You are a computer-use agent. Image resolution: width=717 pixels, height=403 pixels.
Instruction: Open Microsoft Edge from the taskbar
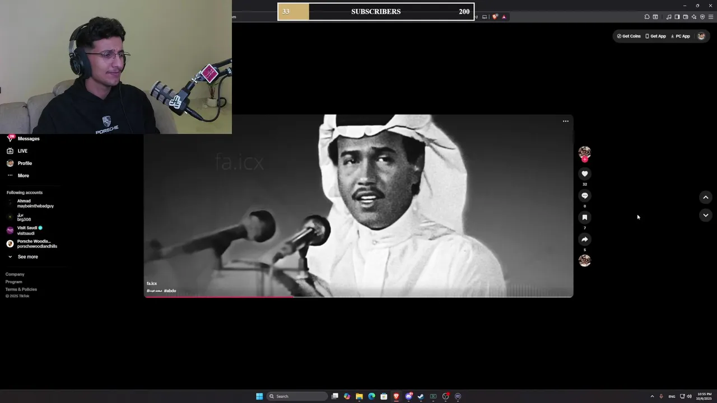371,396
